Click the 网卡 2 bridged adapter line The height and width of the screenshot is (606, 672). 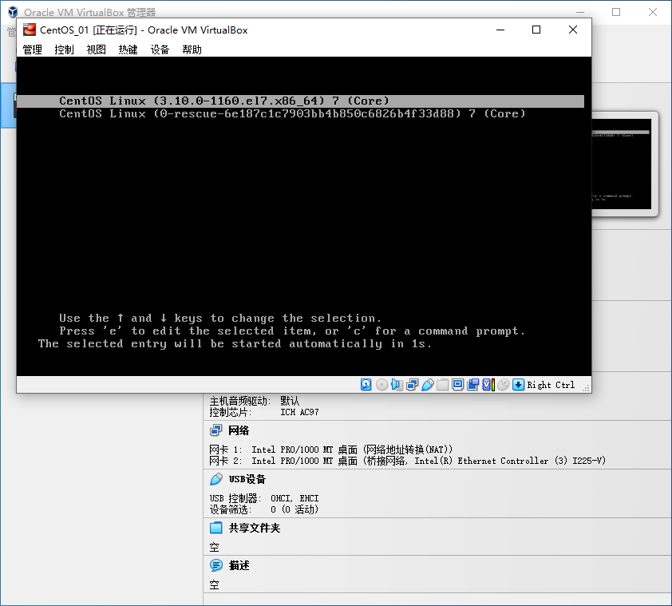pos(408,461)
